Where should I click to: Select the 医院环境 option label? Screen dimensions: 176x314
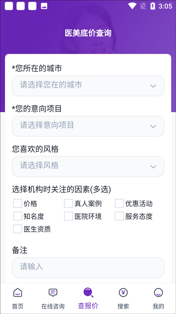(x=88, y=216)
